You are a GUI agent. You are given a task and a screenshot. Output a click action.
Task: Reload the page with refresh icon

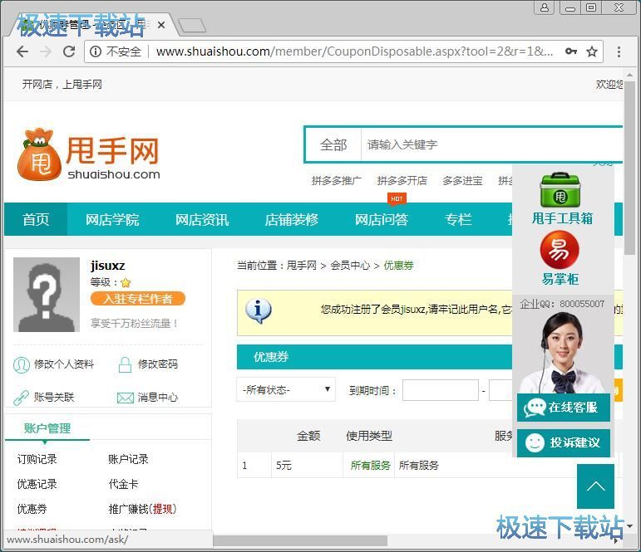point(70,51)
